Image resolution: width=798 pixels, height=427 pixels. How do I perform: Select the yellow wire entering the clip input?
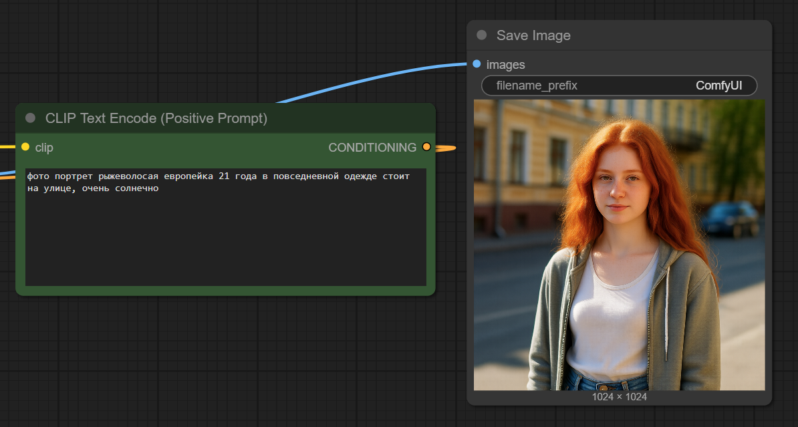pos(8,146)
